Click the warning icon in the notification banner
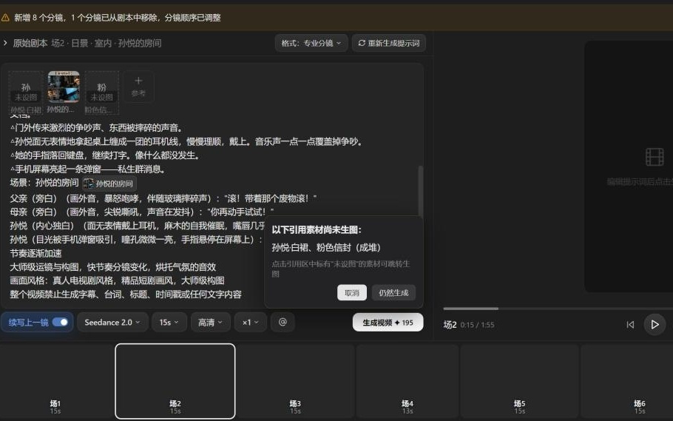673x421 pixels. click(5, 18)
